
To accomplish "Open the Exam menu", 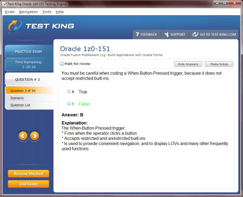I will point(10,12).
